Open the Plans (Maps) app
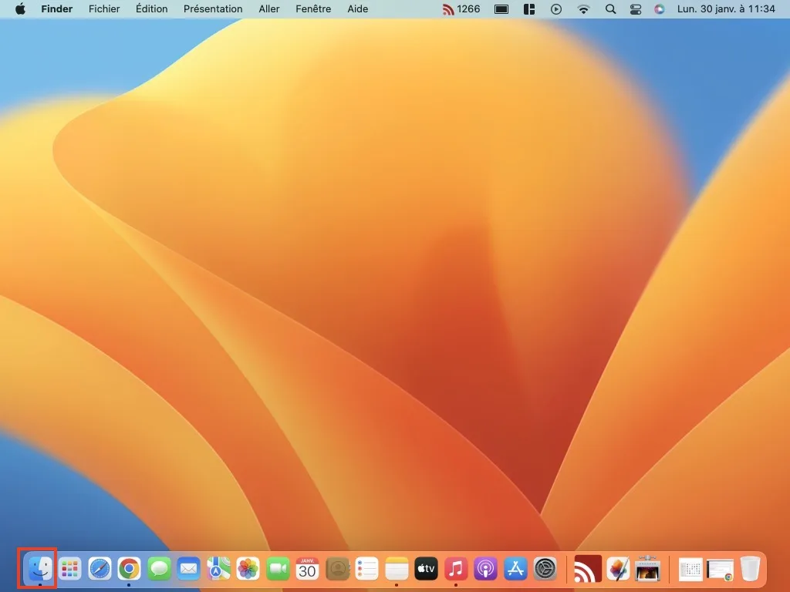Screen dimensions: 790x592 pyautogui.click(x=218, y=568)
